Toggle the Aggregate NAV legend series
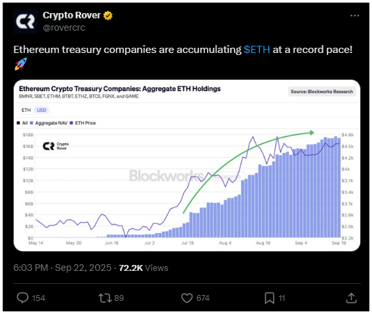Screen dimensions: 372x314 pos(49,123)
